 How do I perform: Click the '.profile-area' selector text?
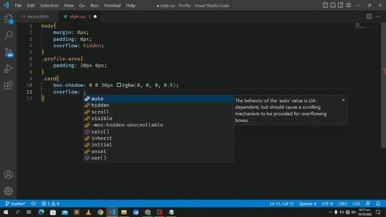coord(61,59)
